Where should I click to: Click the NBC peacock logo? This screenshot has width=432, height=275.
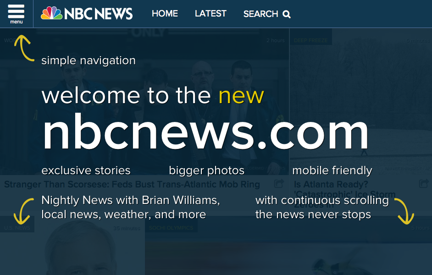coord(51,13)
